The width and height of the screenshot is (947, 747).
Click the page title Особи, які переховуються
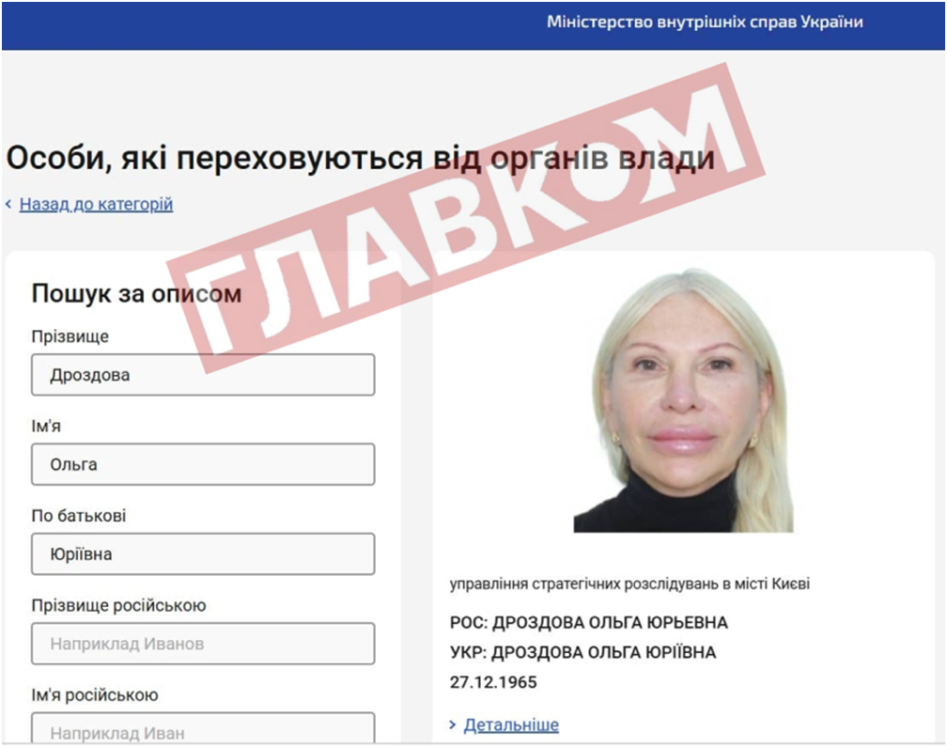coord(361,158)
